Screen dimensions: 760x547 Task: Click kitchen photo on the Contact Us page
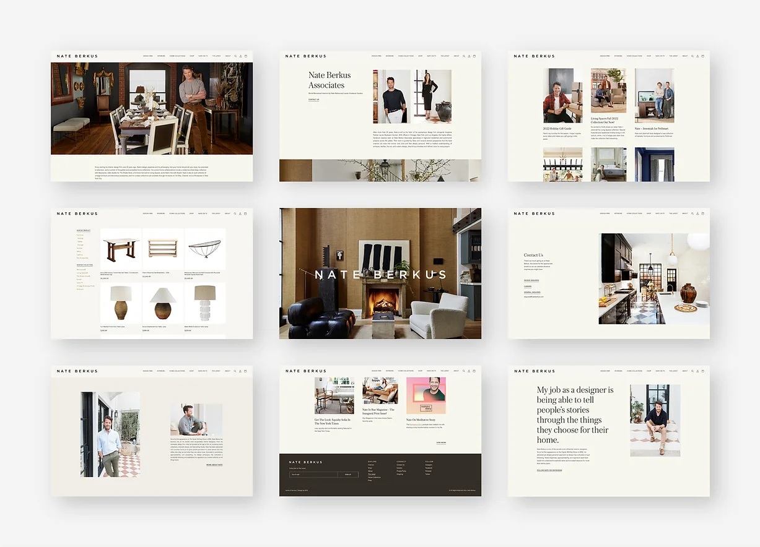[x=654, y=278]
